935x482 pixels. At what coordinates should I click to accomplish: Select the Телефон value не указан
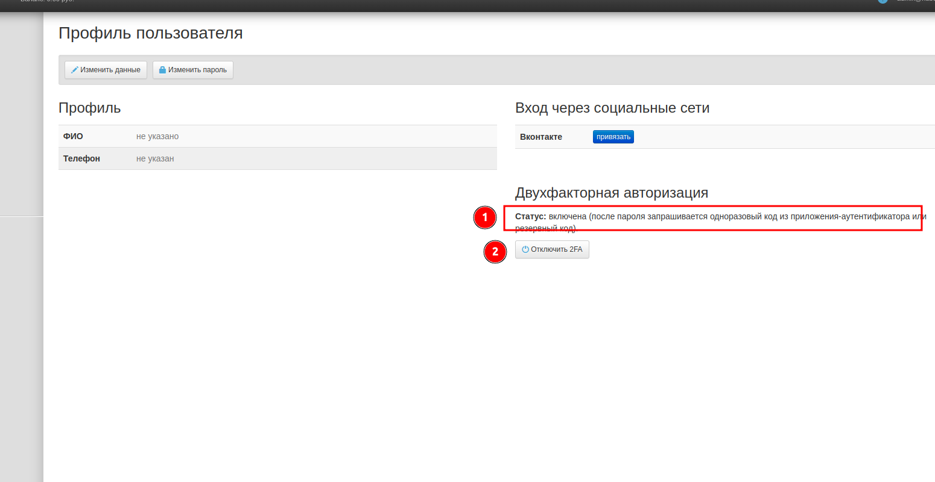point(155,158)
